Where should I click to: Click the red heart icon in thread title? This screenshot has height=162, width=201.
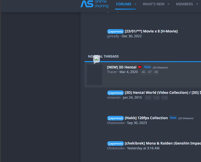coord(140,67)
